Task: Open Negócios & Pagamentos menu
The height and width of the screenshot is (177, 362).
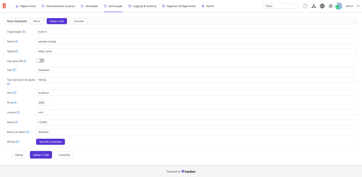Action: pos(179,6)
